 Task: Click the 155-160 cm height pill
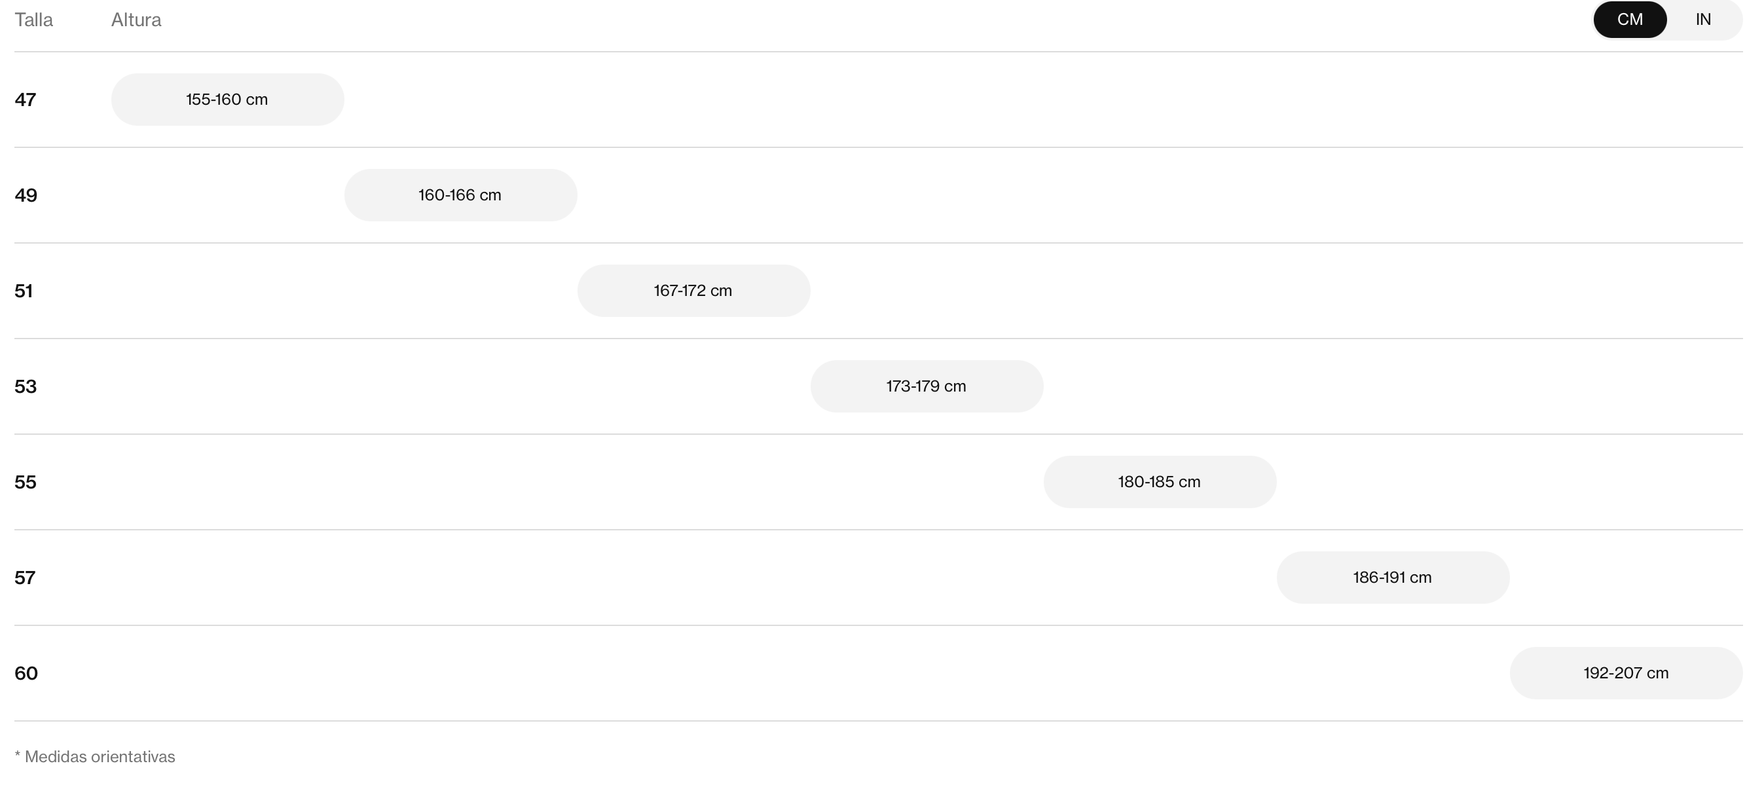(x=227, y=100)
